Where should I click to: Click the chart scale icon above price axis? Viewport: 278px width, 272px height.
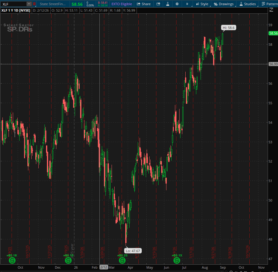tap(271, 10)
